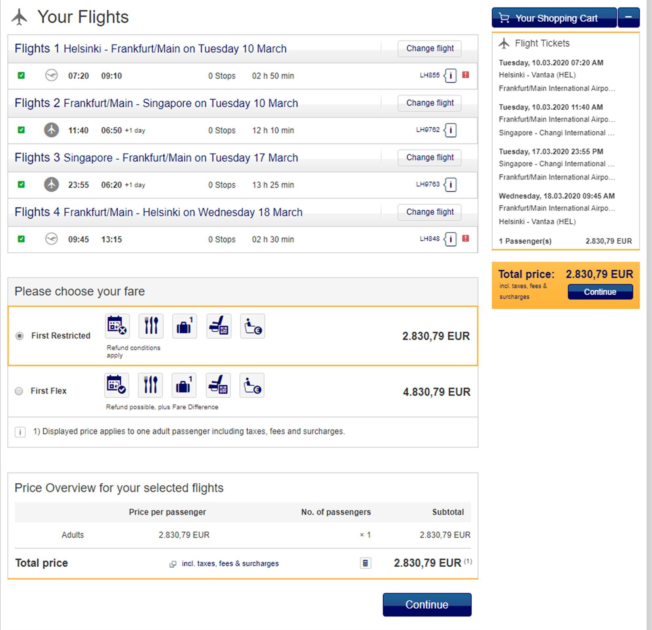The height and width of the screenshot is (630, 652).
Task: Click Change flight for Flights 3
Action: tap(429, 157)
